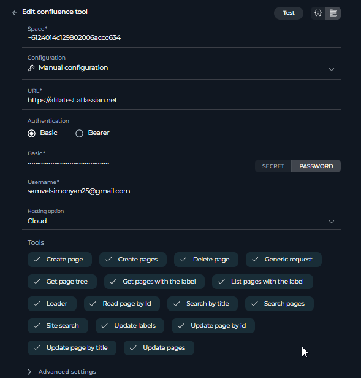Viewport: 361px width, 378px height.
Task: Toggle List pages with the label
Action: pos(262,282)
